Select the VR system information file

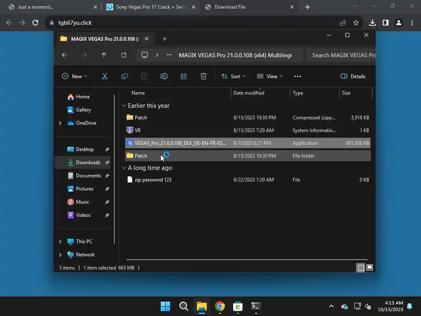[248, 130]
